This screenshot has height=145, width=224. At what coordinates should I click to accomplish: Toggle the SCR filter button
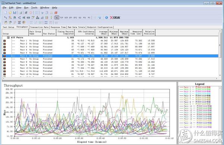pos(66,18)
